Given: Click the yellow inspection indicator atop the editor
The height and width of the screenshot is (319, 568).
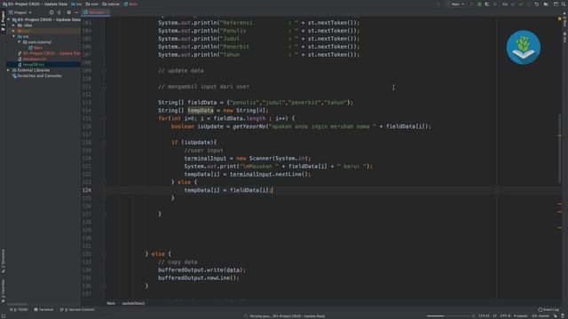Looking at the screenshot, I should [x=560, y=19].
